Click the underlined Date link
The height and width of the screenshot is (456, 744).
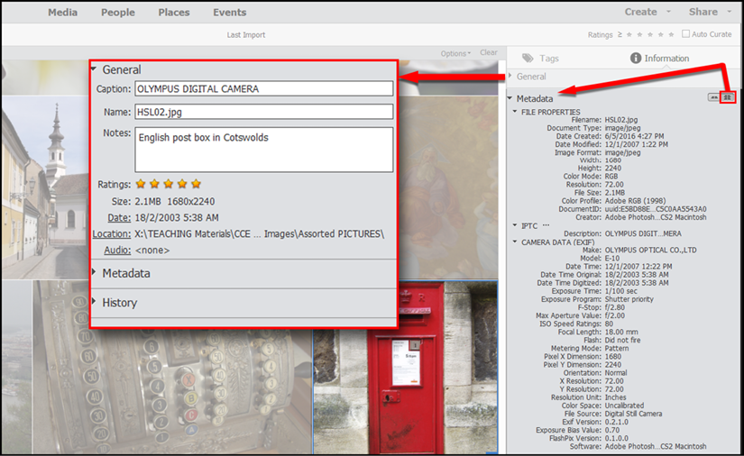(119, 217)
